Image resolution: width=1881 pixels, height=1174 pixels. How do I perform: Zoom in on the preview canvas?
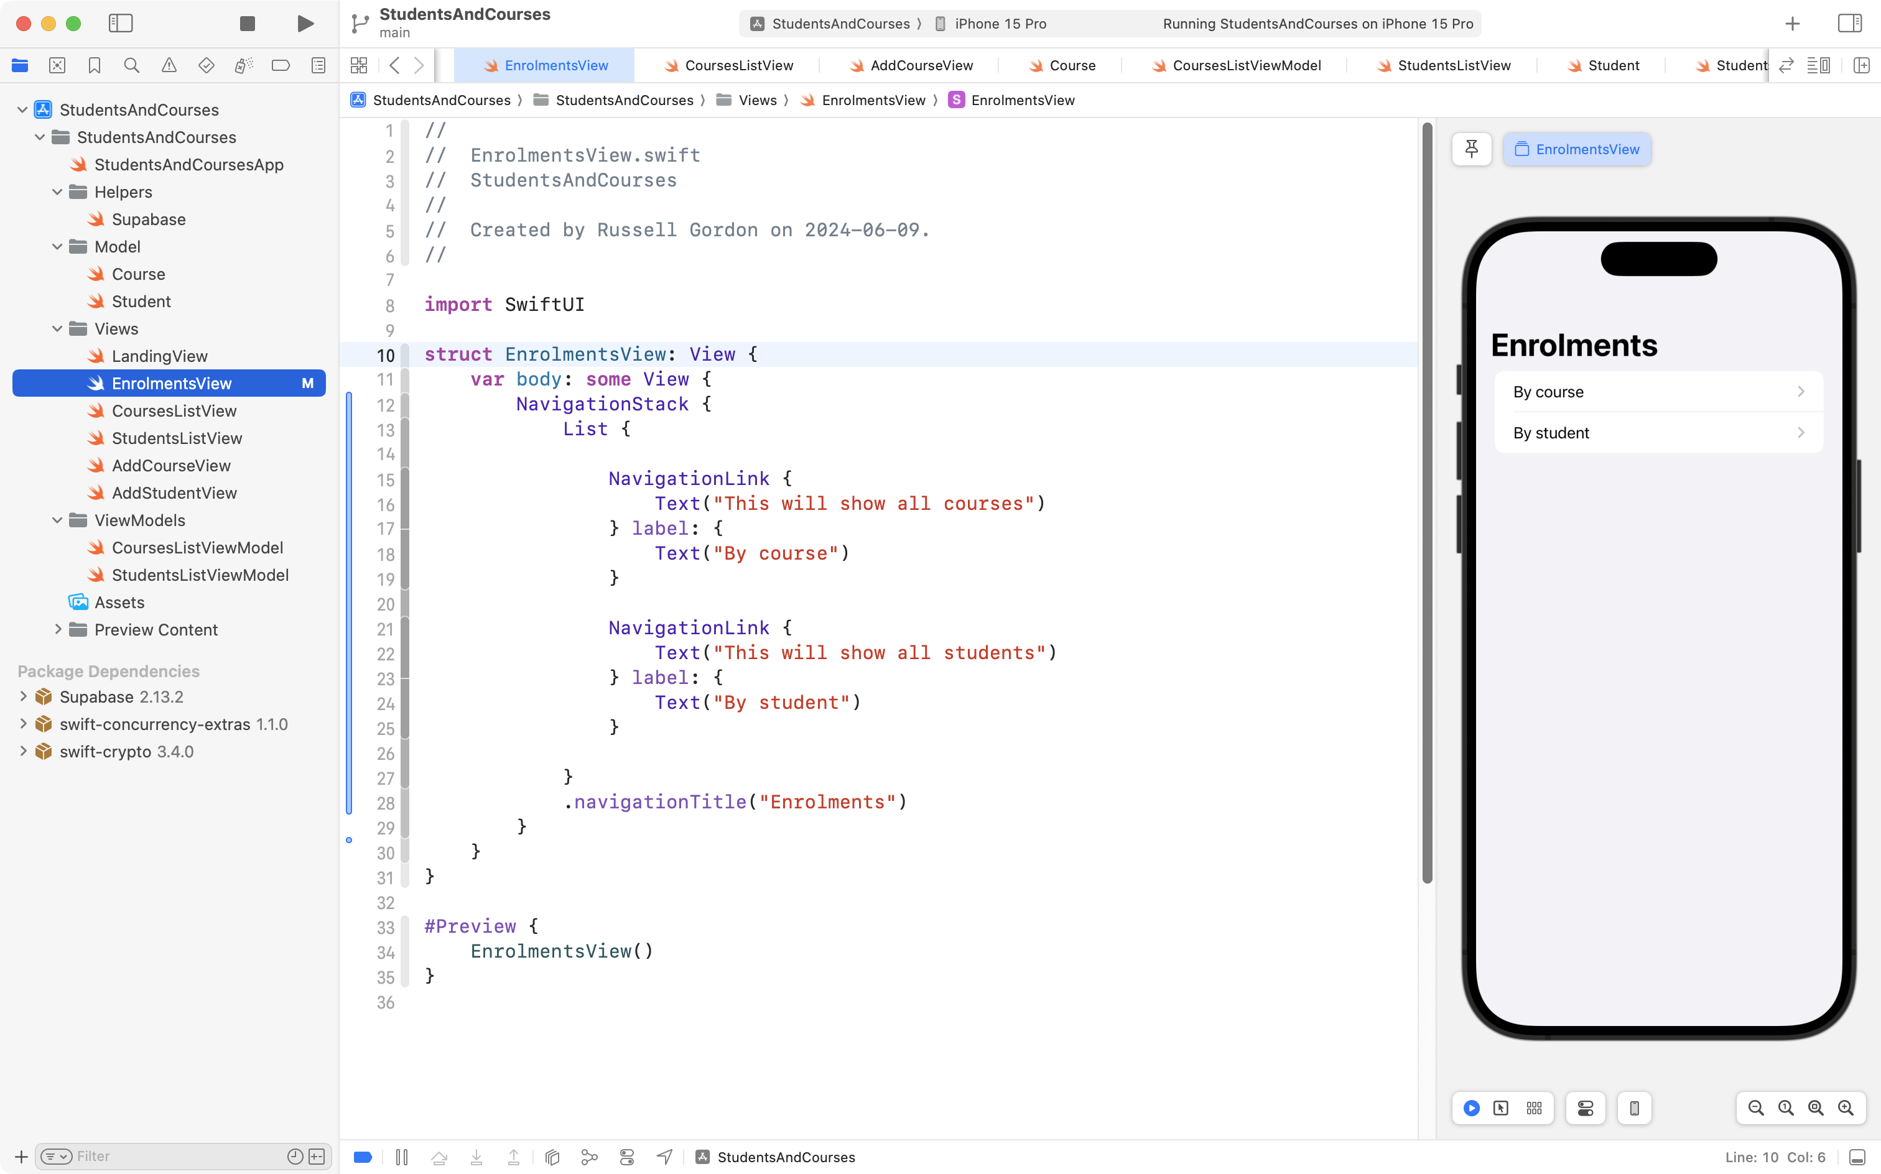[1846, 1108]
